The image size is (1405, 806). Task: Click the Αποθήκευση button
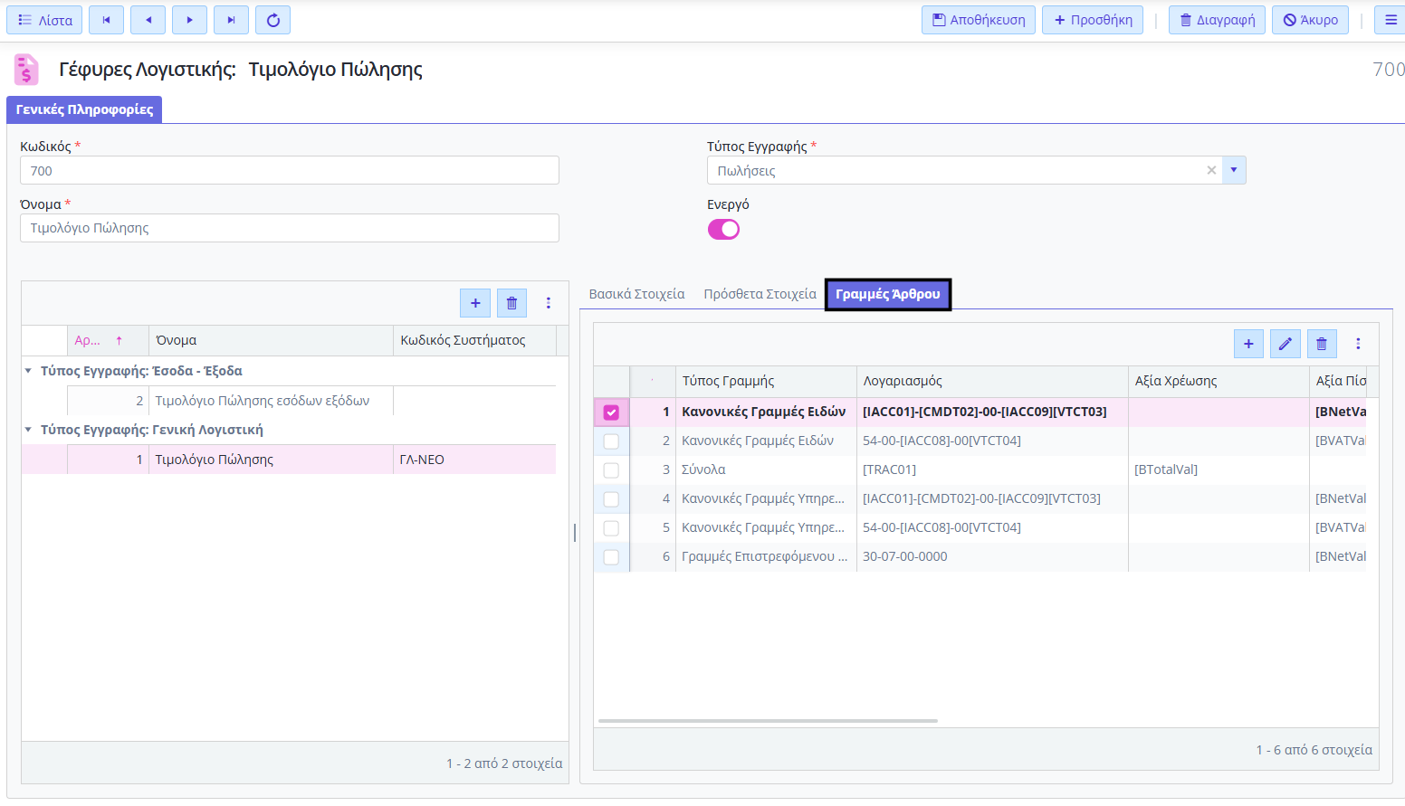coord(979,20)
